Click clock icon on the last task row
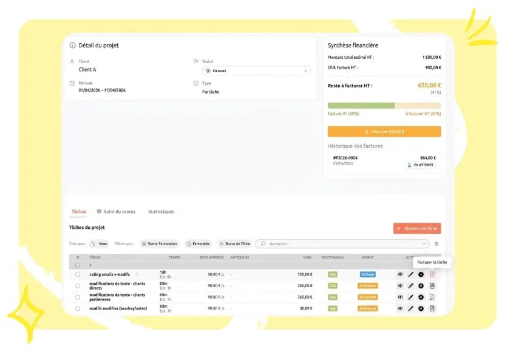 click(421, 308)
